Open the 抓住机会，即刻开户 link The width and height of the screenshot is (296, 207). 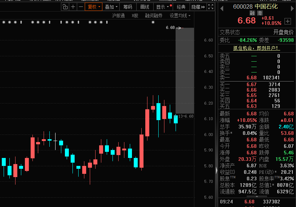click(x=256, y=48)
